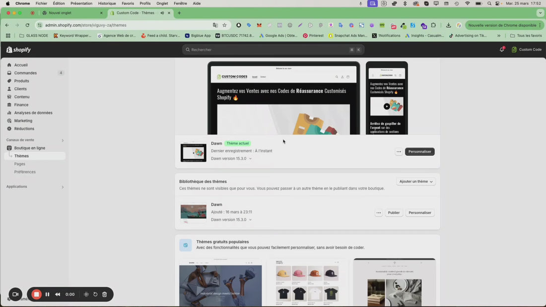The width and height of the screenshot is (546, 307).
Task: Open the Historique menu in menu bar
Action: tap(107, 3)
